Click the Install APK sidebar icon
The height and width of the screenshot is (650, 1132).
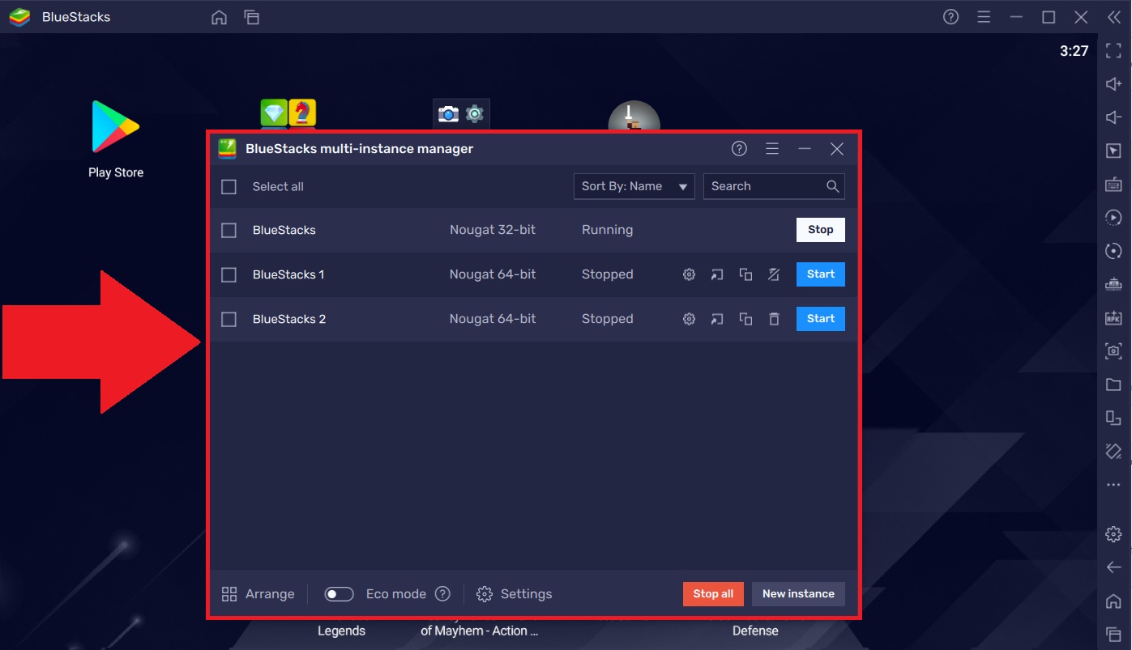[x=1113, y=318]
